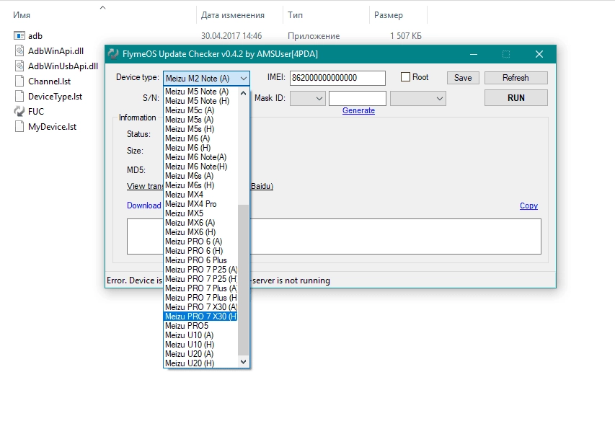This screenshot has height=429, width=615.
Task: Select Meizu MX6 (A) device type
Action: tap(200, 223)
